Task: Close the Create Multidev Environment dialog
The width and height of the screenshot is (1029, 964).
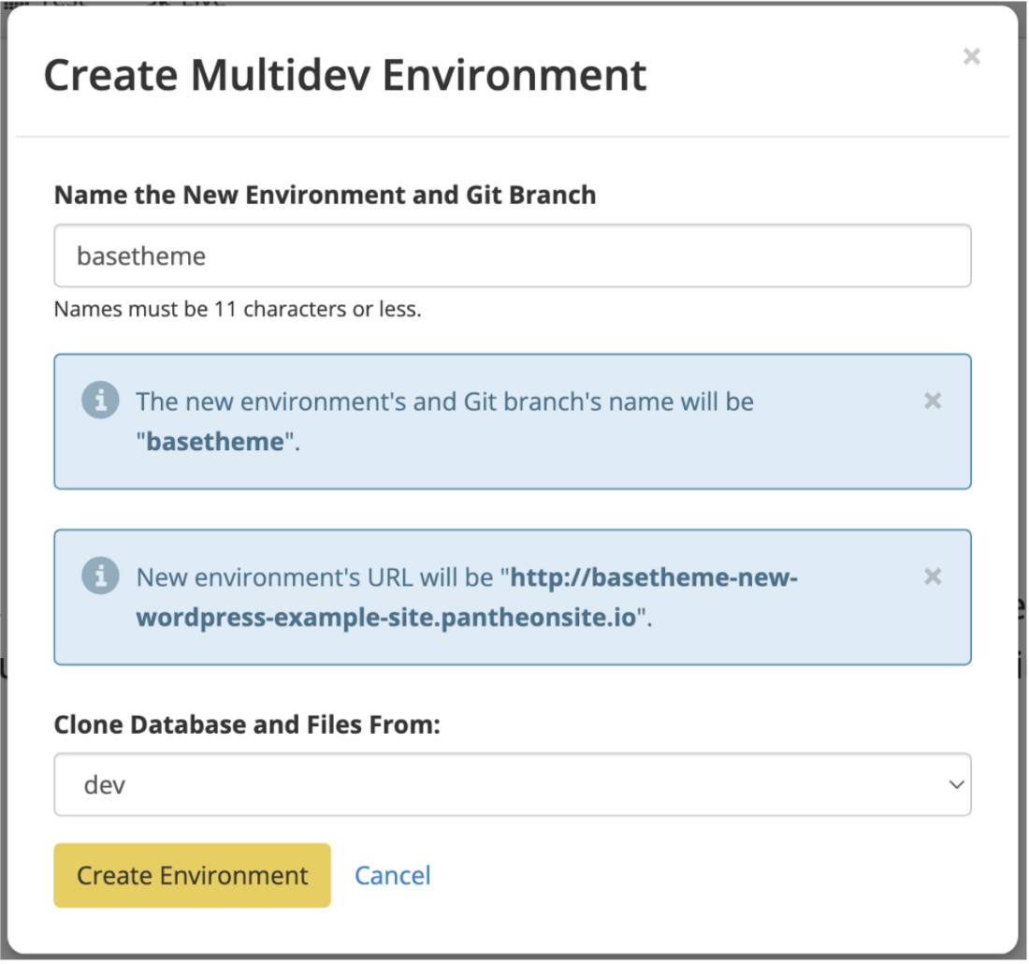Action: tap(972, 57)
